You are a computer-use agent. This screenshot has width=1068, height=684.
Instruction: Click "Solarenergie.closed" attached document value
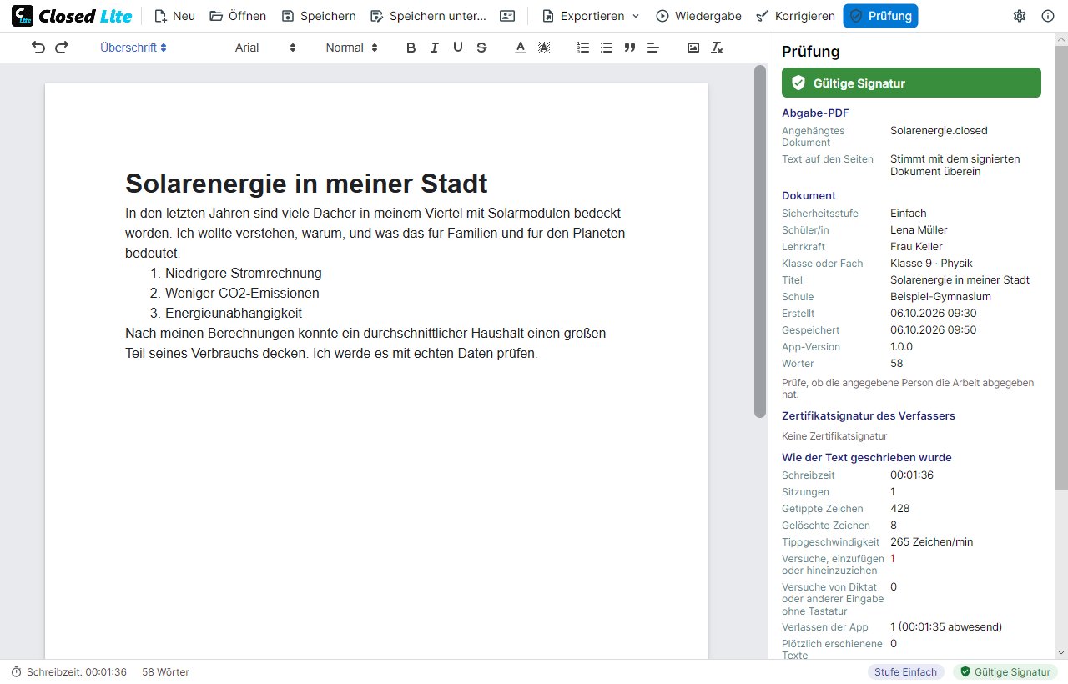pos(939,130)
